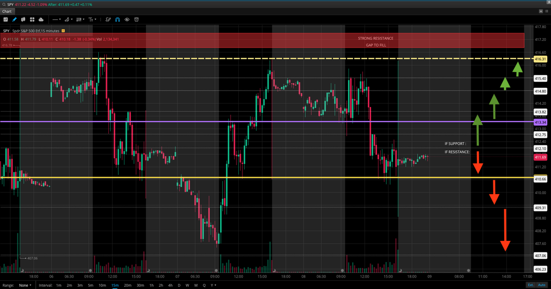Click the 413.34 purple line price label
The width and height of the screenshot is (551, 289).
(541, 122)
